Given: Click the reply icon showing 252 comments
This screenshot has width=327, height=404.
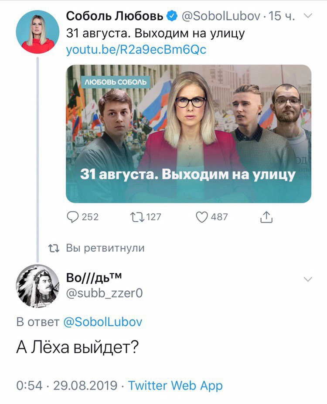Looking at the screenshot, I should coord(73,217).
